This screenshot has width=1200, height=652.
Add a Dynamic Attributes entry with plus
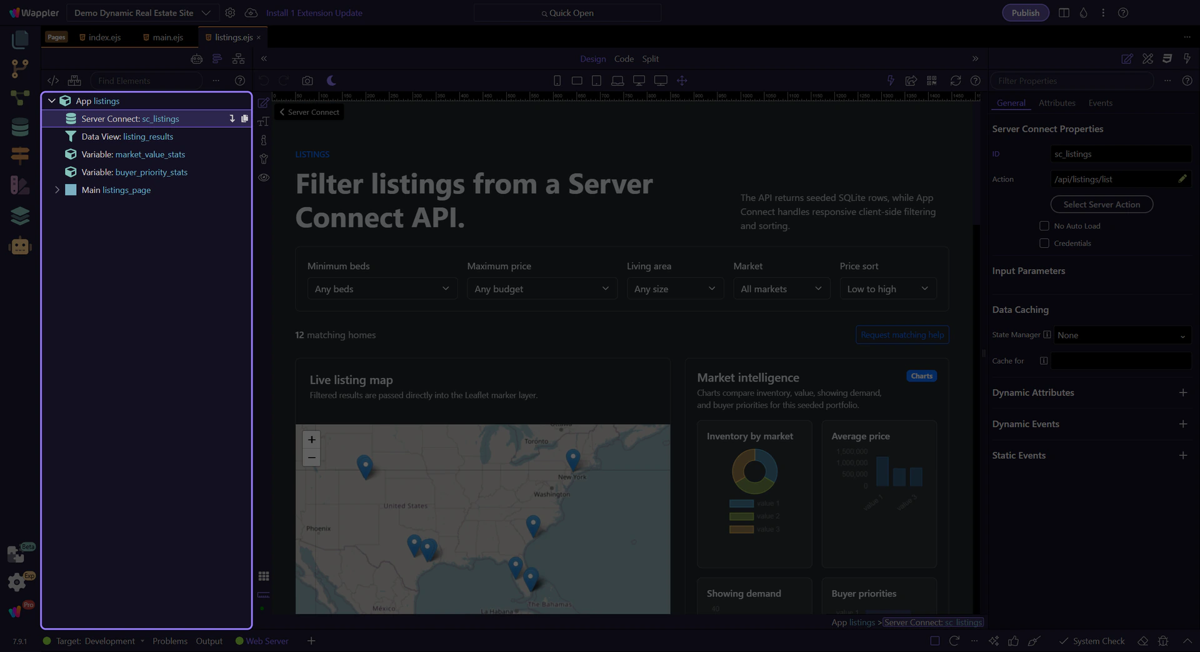1182,393
